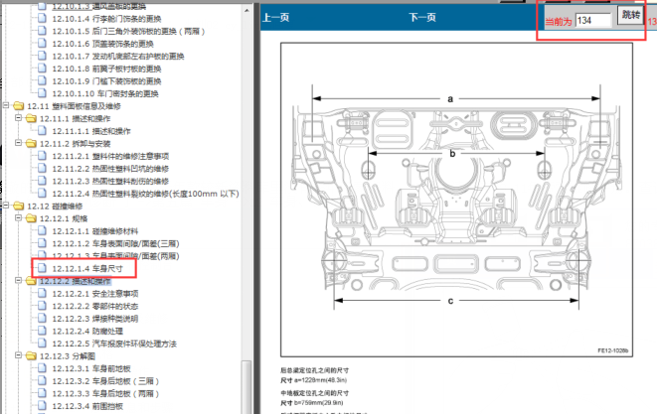Click folder icon of 12.11.1 描述和操作
Screen dimensions: 657x414
click(x=31, y=118)
